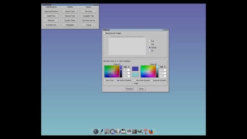Choose the Tile image placement option
The image size is (247, 139).
pyautogui.click(x=150, y=44)
